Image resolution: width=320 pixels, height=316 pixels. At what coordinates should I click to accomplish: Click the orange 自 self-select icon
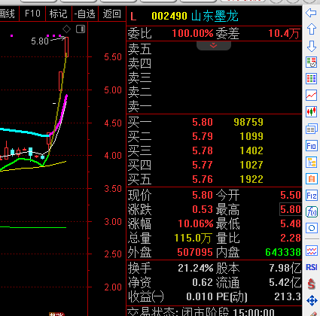pyautogui.click(x=311, y=179)
